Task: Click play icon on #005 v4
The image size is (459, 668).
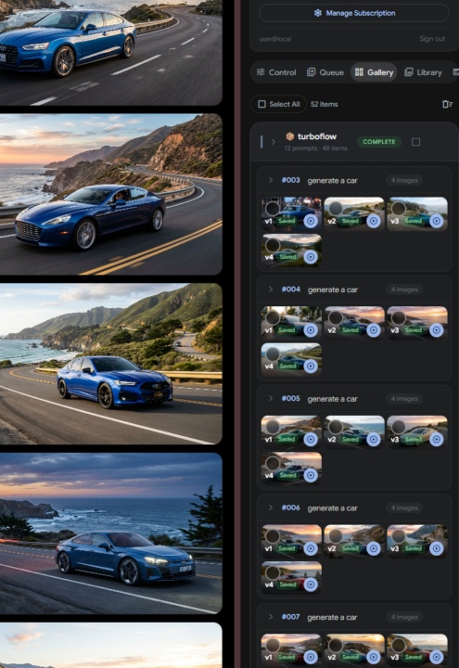Action: click(311, 475)
